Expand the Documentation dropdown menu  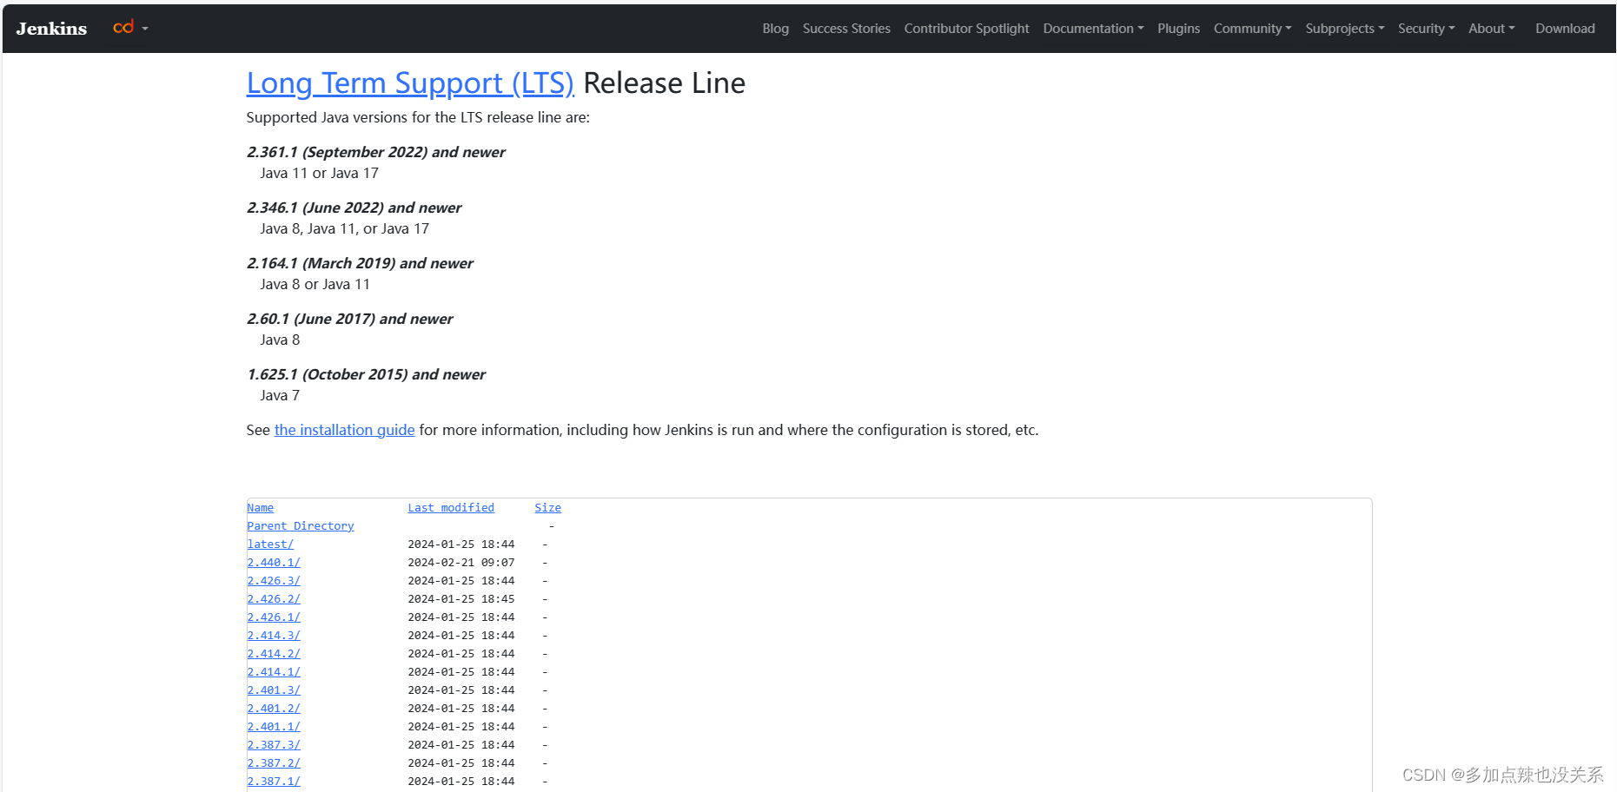(x=1093, y=29)
